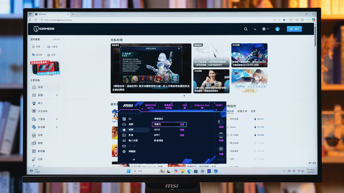Viewport: 344px width, 193px height.
Task: Click the address bar URL field
Action: click(x=156, y=20)
